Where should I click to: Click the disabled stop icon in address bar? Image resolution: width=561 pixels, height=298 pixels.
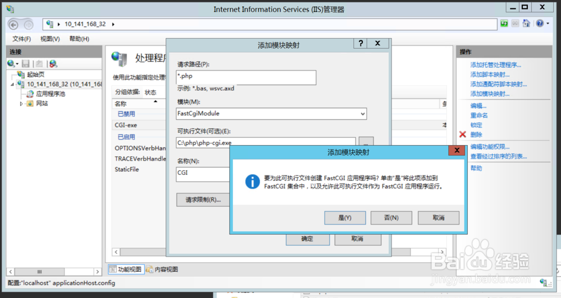(x=515, y=24)
